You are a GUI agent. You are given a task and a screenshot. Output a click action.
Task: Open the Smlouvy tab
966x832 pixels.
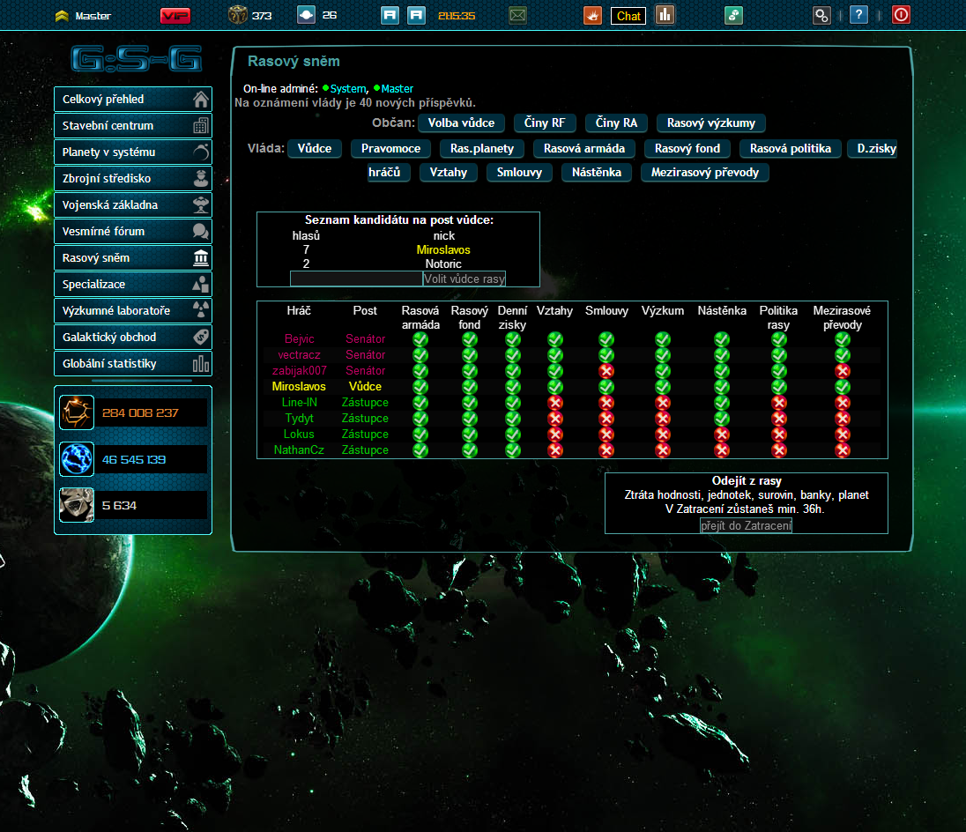click(519, 173)
